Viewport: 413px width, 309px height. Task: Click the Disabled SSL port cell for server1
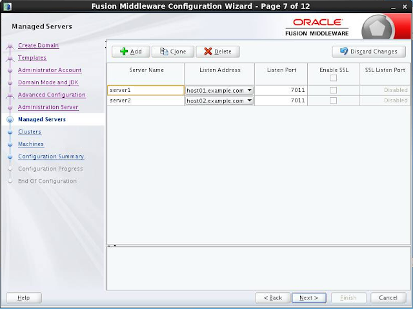pyautogui.click(x=385, y=90)
